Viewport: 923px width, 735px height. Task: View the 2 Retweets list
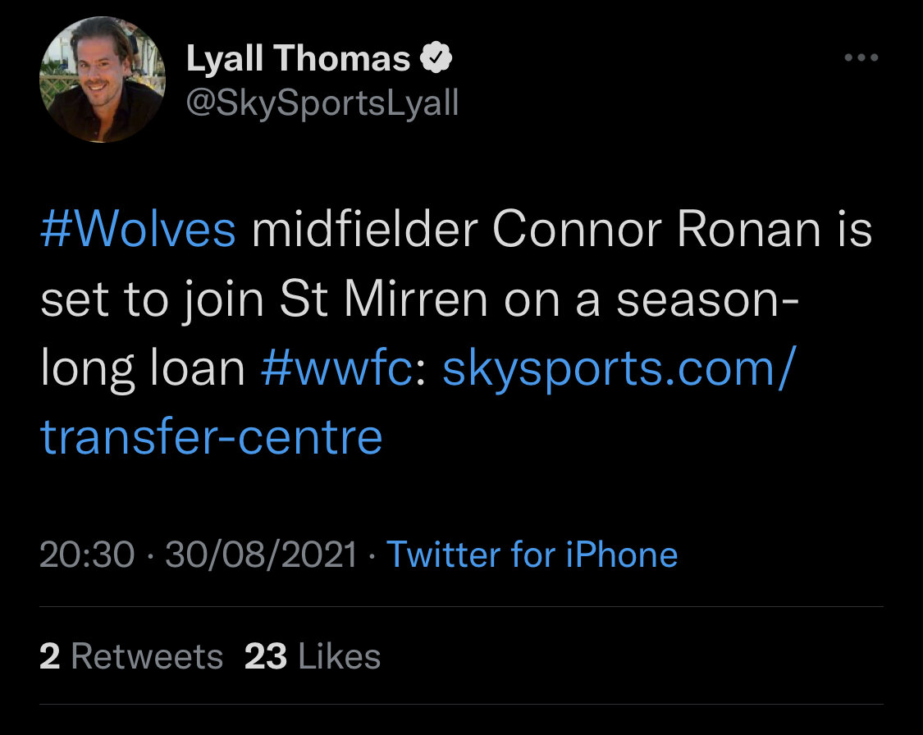click(131, 656)
